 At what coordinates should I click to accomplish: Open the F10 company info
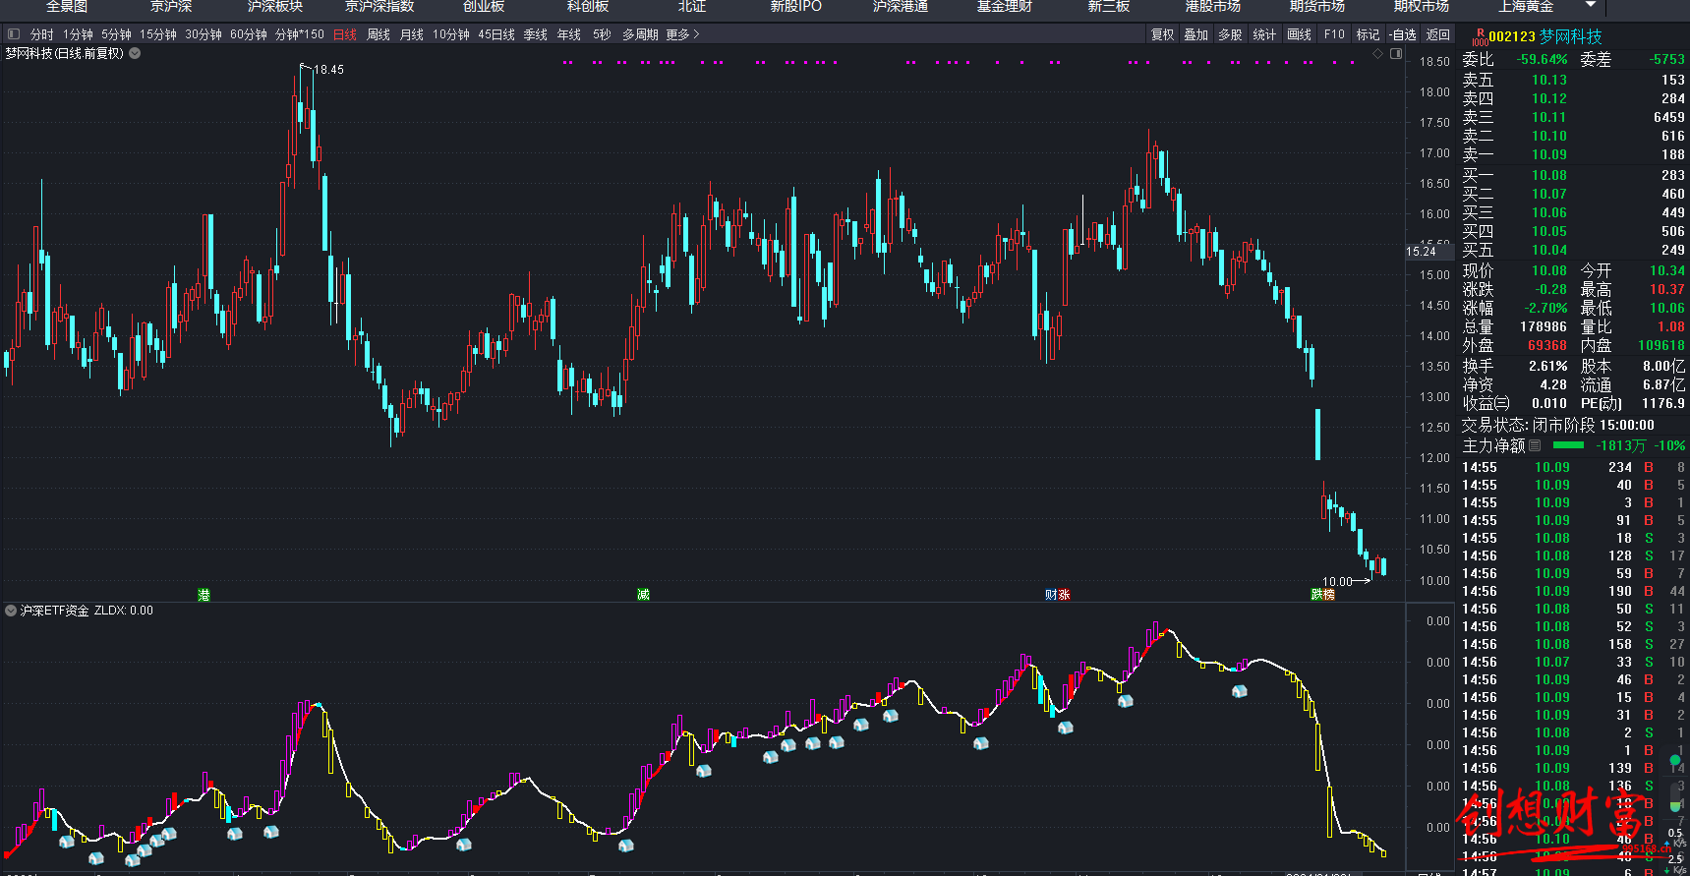tap(1334, 34)
